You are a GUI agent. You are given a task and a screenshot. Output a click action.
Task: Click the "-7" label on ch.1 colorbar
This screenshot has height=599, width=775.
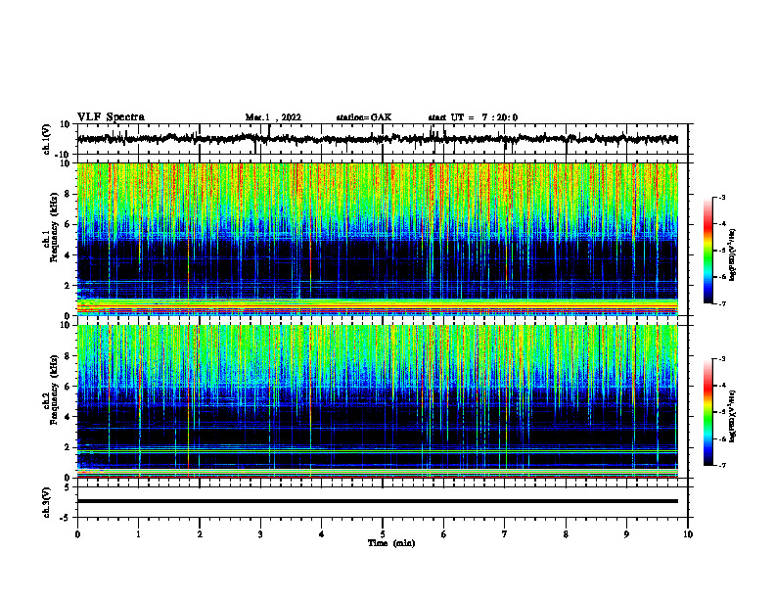click(721, 303)
